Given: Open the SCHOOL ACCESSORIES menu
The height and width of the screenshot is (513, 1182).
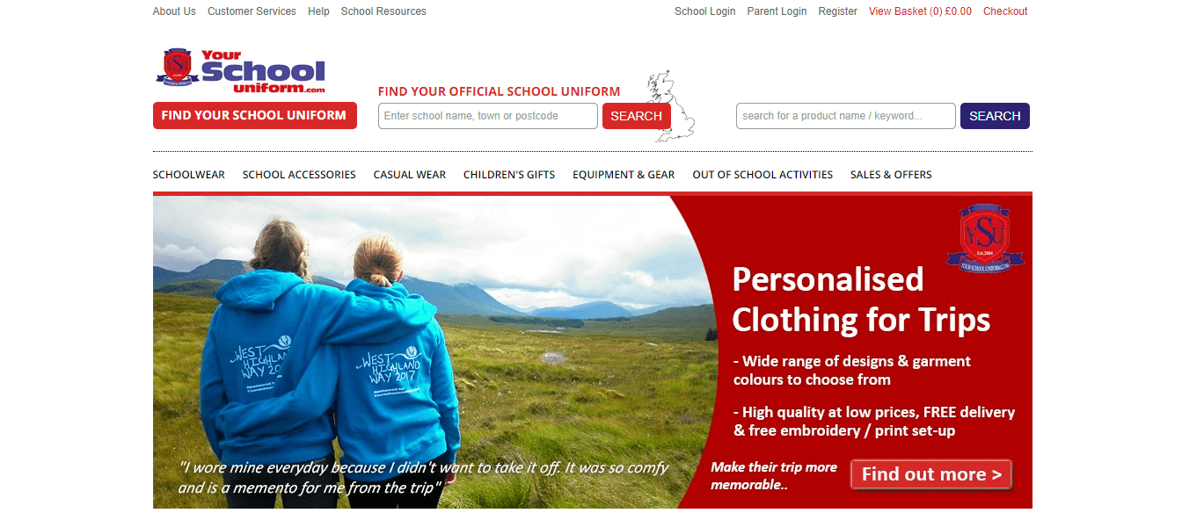Looking at the screenshot, I should click(x=299, y=175).
